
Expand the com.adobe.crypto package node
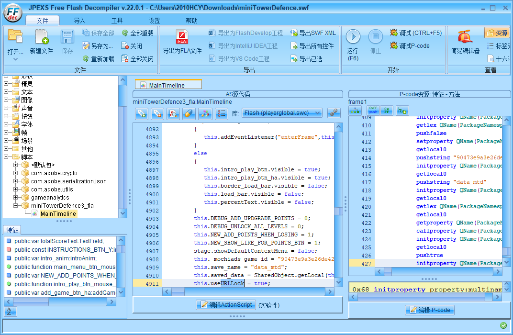point(16,173)
